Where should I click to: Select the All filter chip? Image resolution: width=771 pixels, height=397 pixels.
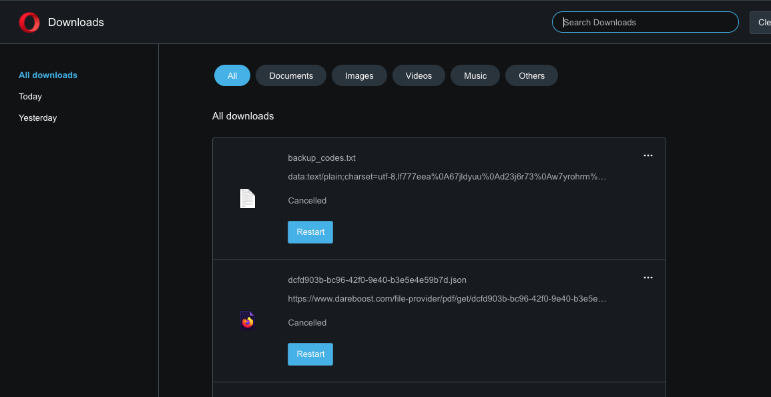click(232, 75)
